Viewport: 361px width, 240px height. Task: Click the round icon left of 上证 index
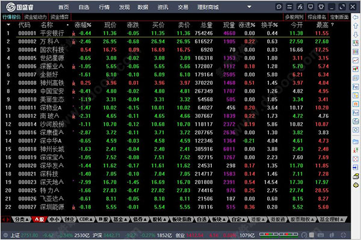click(x=6, y=235)
